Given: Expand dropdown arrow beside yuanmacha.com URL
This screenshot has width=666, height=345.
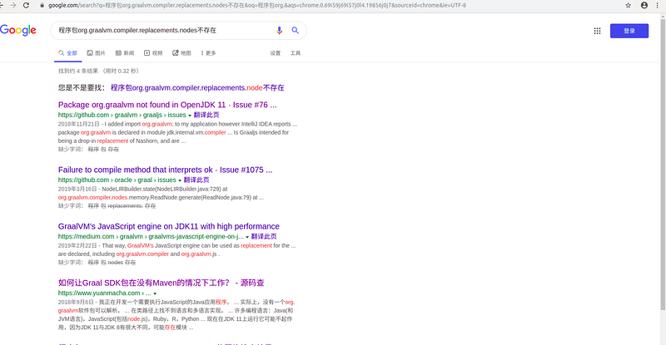Looking at the screenshot, I should pyautogui.click(x=155, y=293).
